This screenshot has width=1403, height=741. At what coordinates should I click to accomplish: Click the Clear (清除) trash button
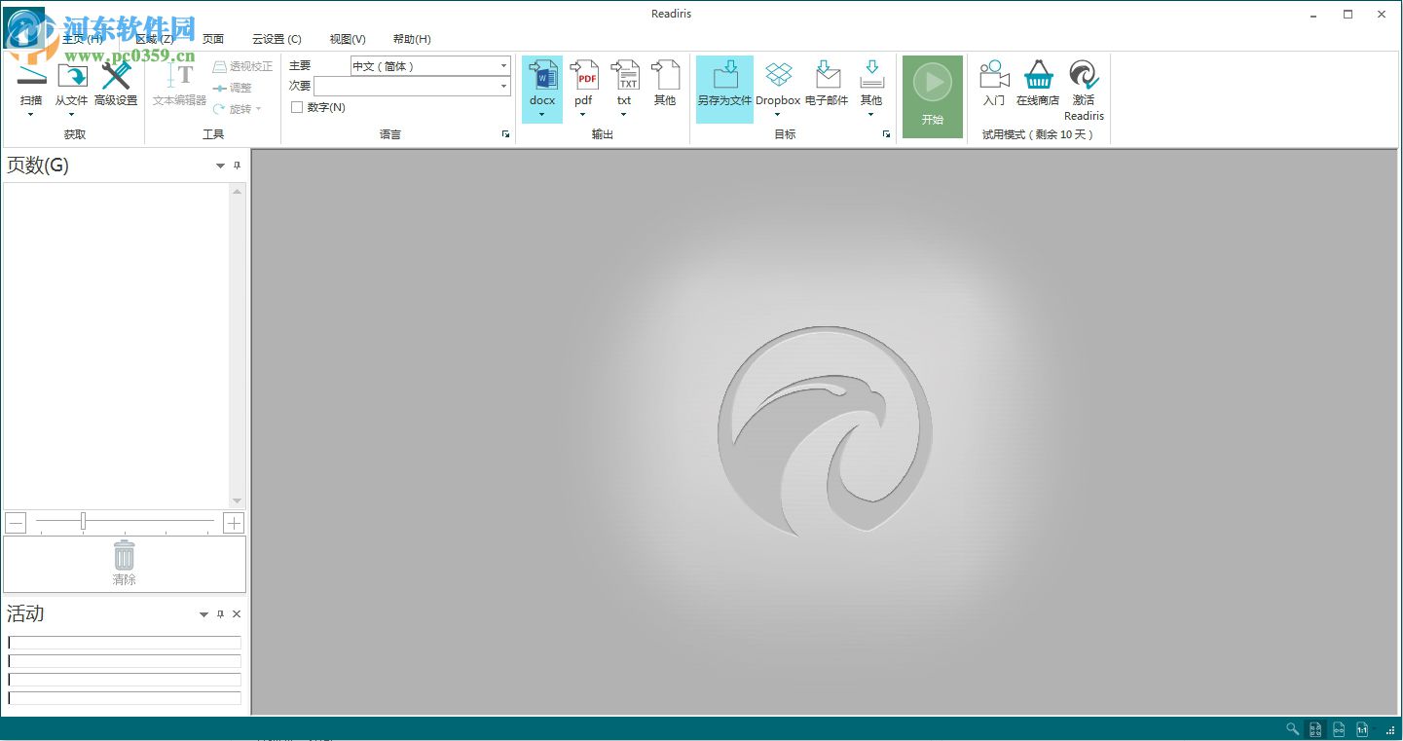pos(125,564)
